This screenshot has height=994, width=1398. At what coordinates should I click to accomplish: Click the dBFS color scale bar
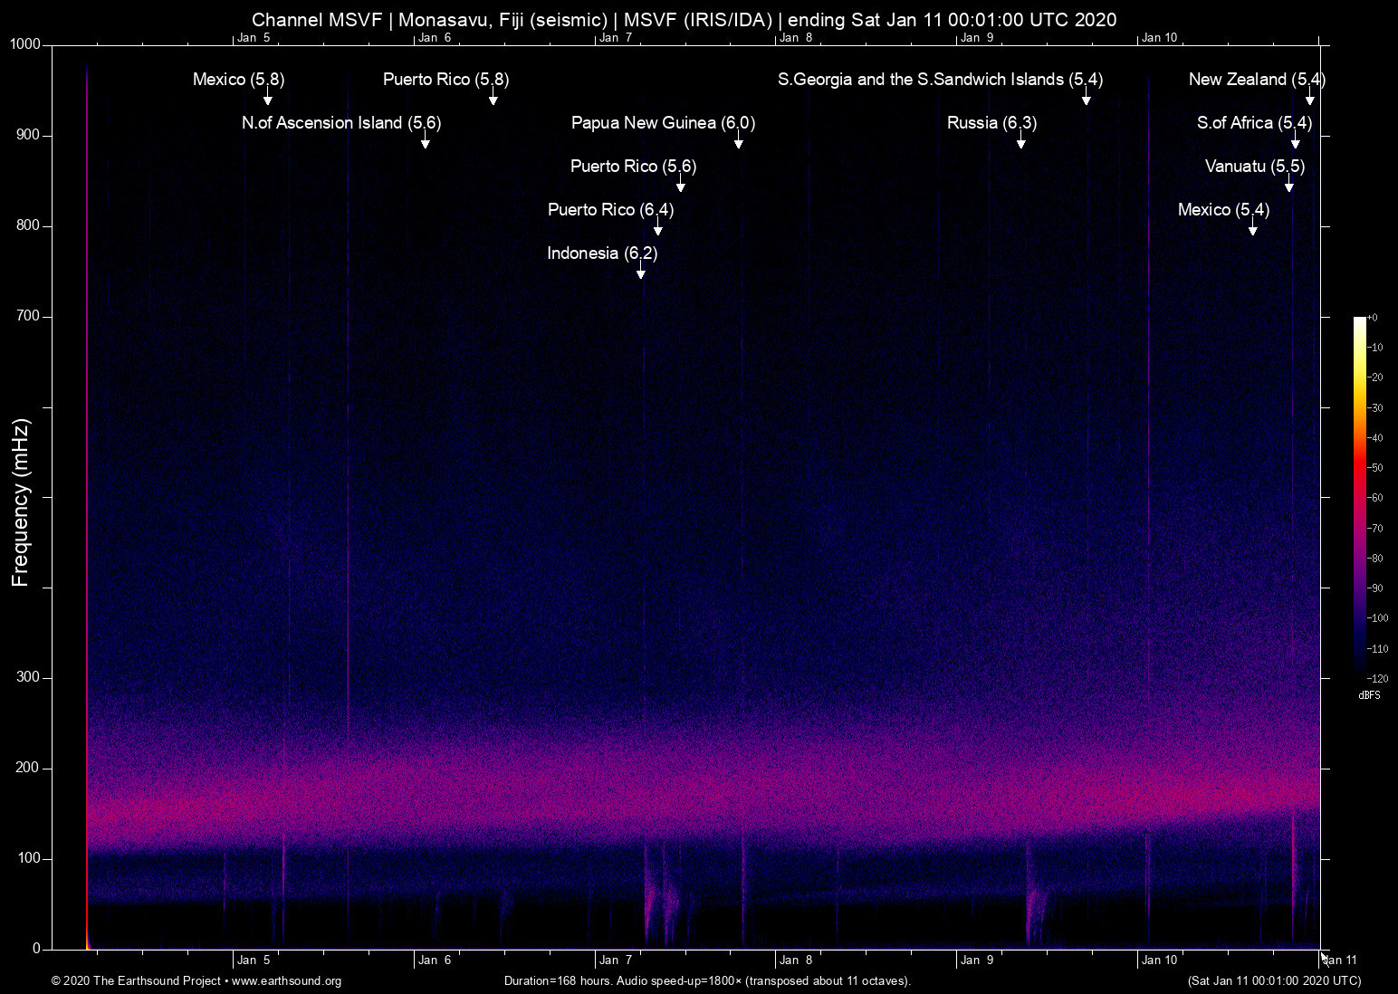click(x=1359, y=497)
